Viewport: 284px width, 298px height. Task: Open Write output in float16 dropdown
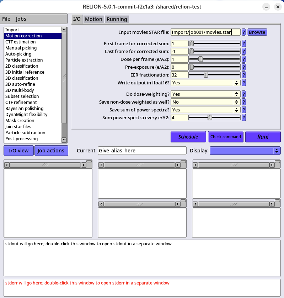pos(205,83)
